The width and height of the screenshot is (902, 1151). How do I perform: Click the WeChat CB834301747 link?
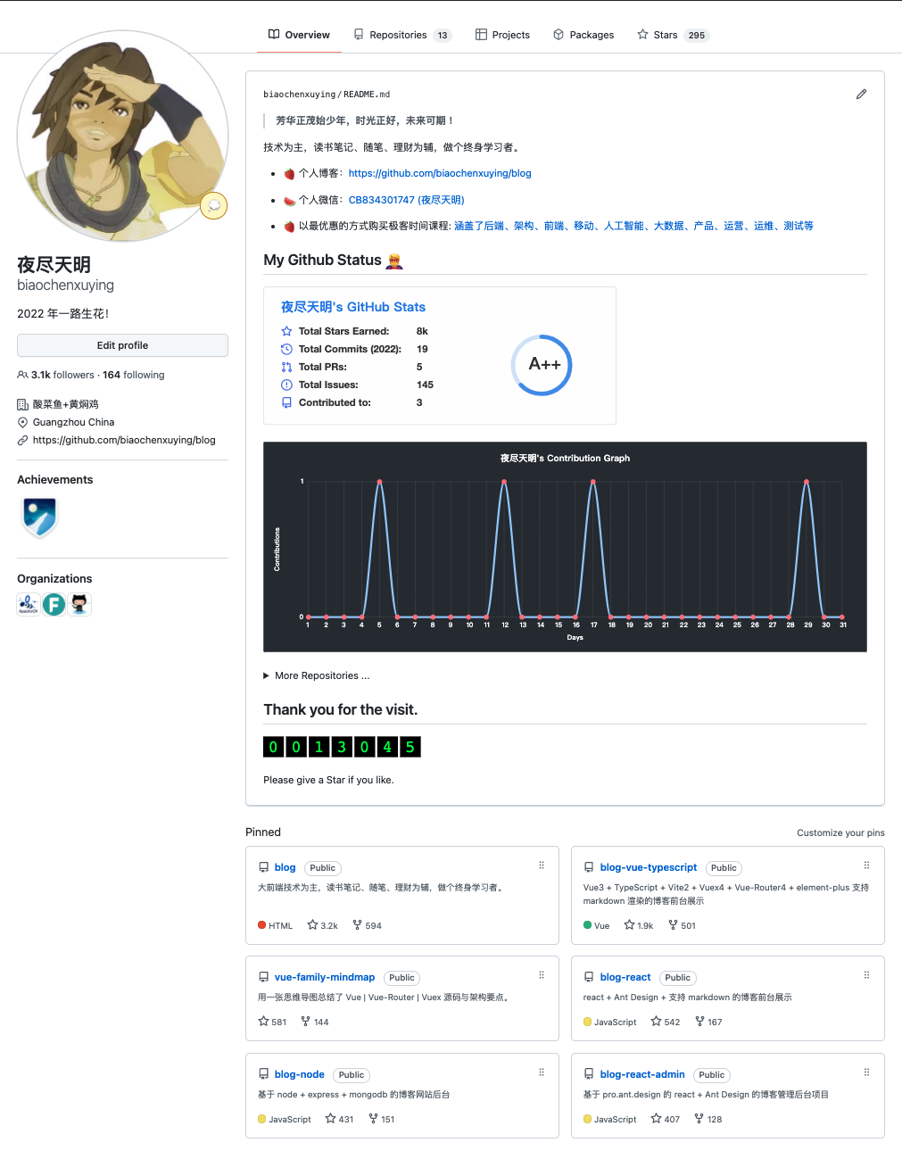[406, 200]
